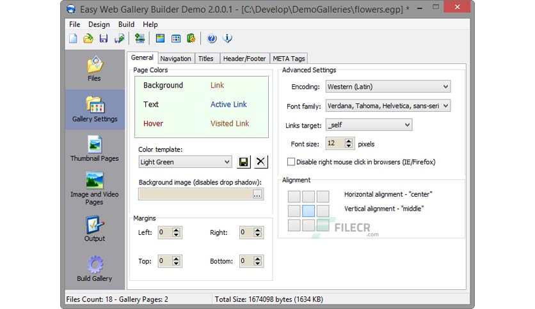Open the Output sidebar section

pyautogui.click(x=95, y=229)
